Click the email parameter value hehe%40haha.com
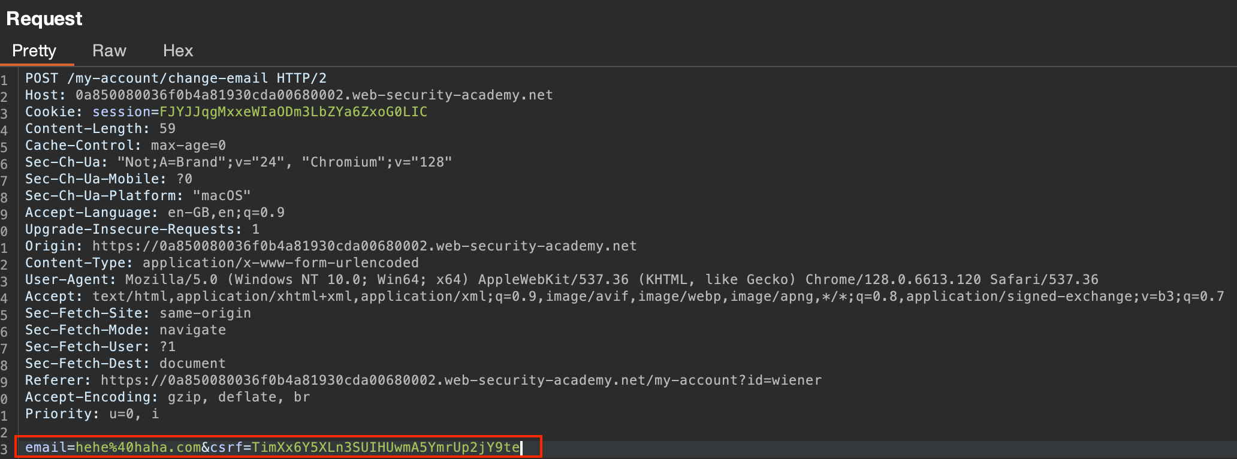This screenshot has width=1237, height=459. pos(138,448)
